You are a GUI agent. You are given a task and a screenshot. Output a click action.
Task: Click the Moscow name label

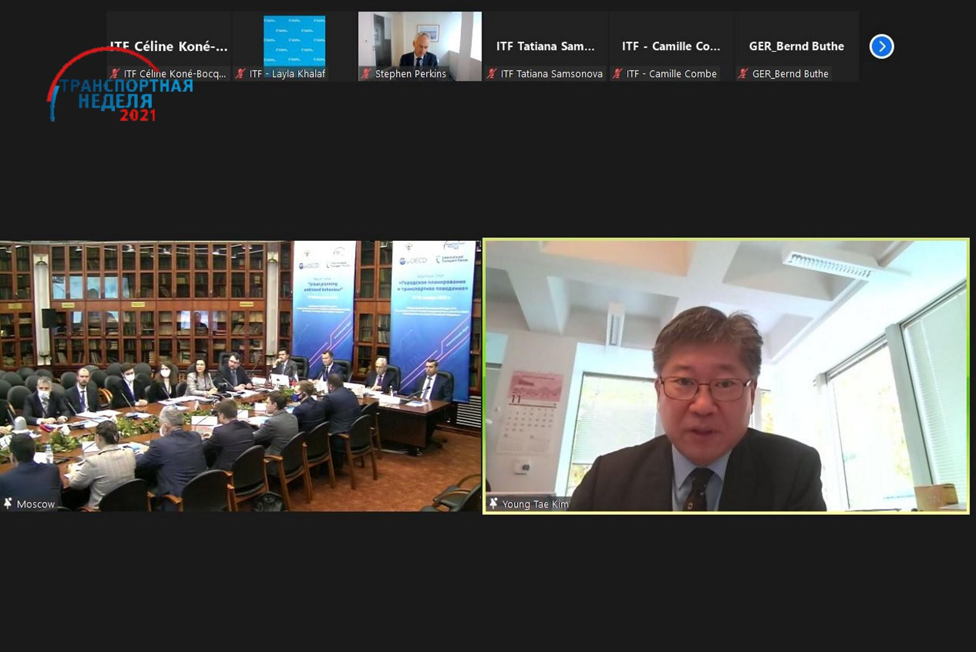(x=36, y=504)
